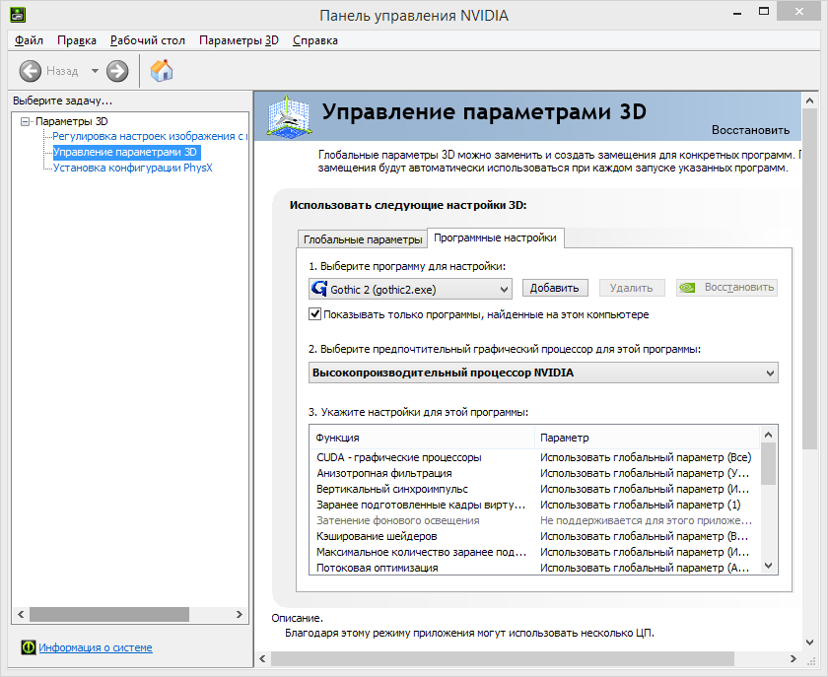Open the Back history dropdown arrow
Viewport: 828px width, 677px height.
click(x=95, y=71)
